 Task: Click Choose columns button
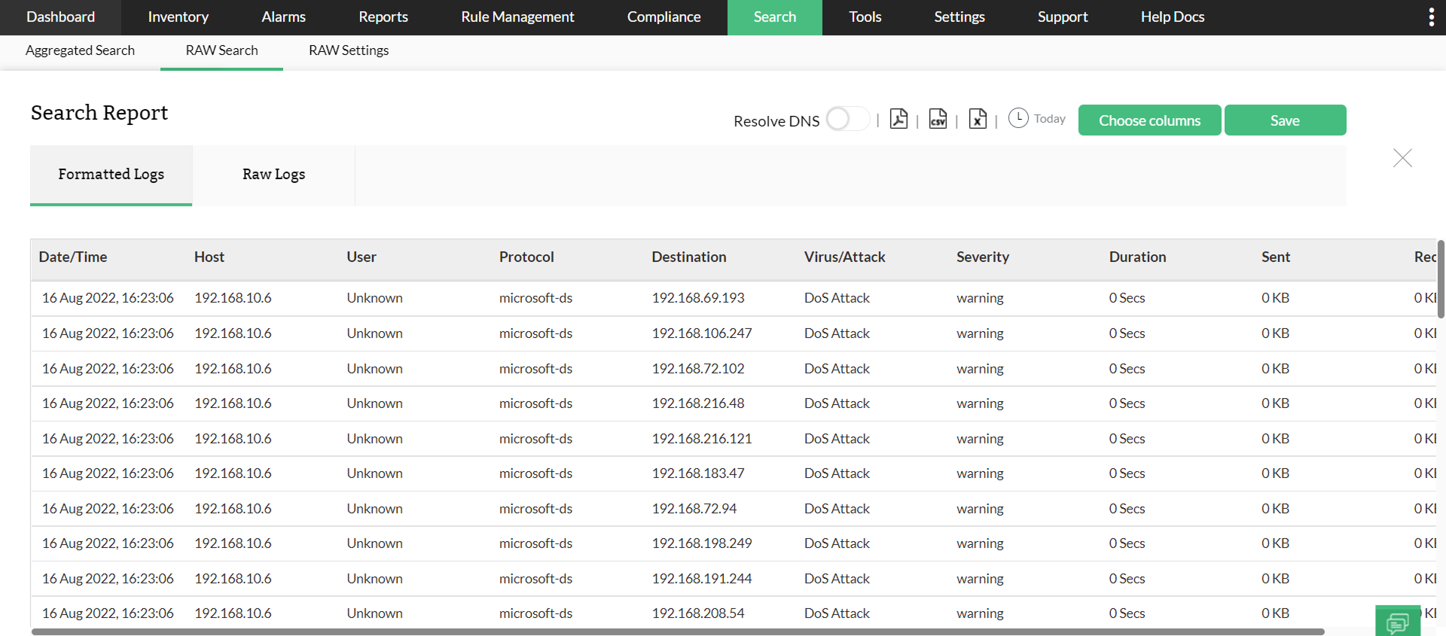[x=1149, y=120]
